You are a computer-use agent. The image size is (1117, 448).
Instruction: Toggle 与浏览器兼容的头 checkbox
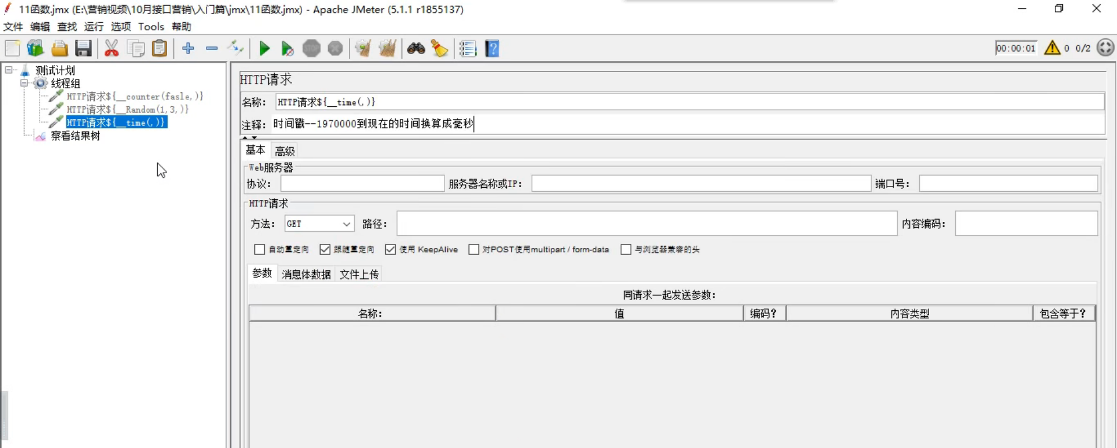(626, 249)
